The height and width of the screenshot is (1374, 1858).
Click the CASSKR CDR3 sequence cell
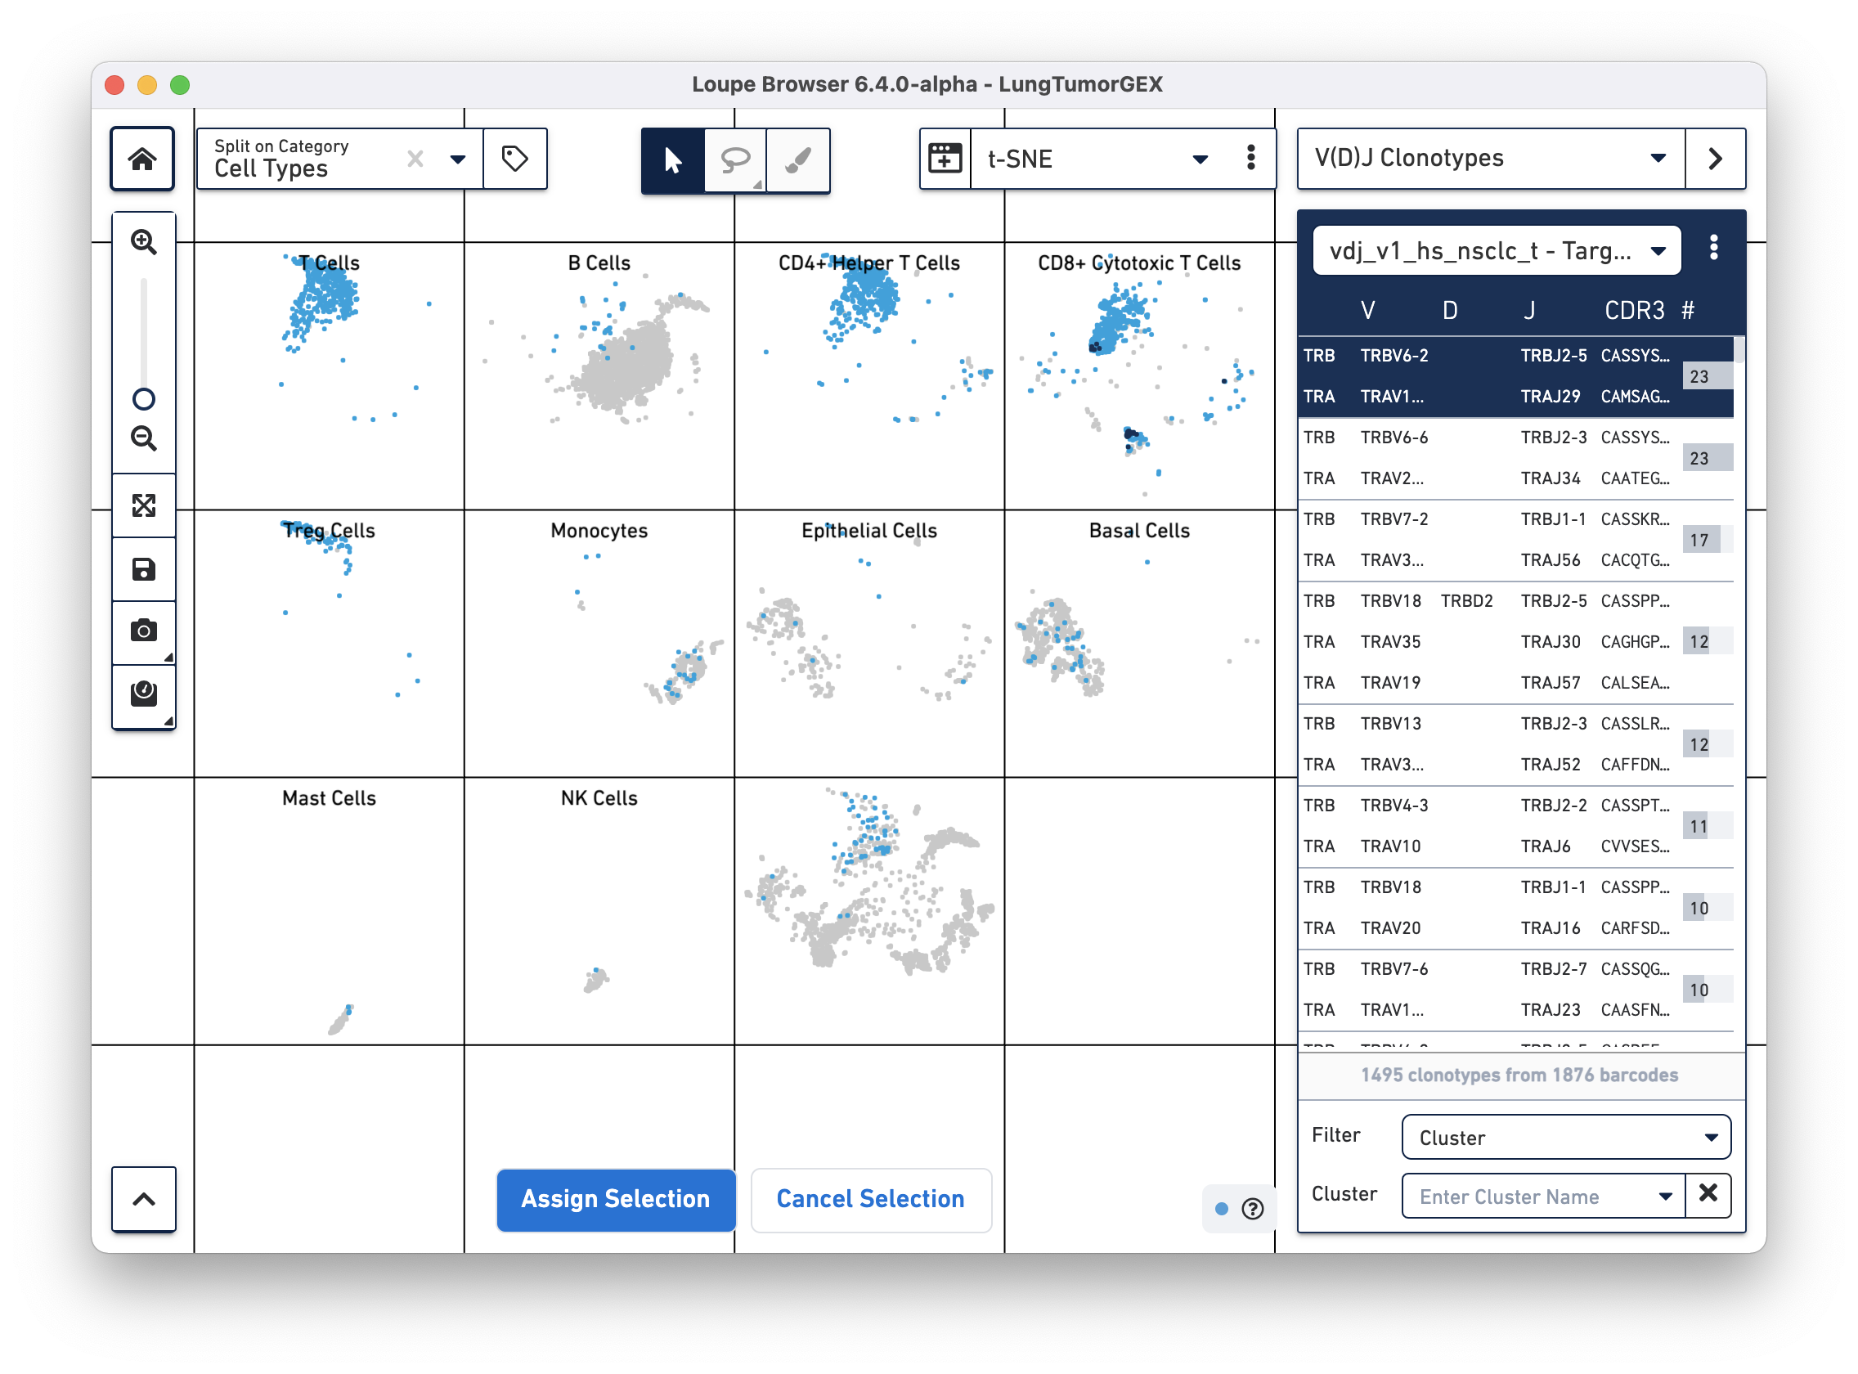pyautogui.click(x=1634, y=519)
